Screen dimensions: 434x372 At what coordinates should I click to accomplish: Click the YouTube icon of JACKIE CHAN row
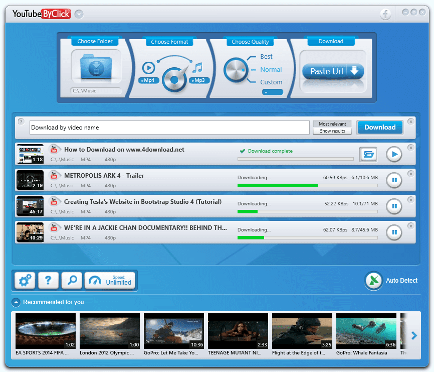tap(54, 227)
